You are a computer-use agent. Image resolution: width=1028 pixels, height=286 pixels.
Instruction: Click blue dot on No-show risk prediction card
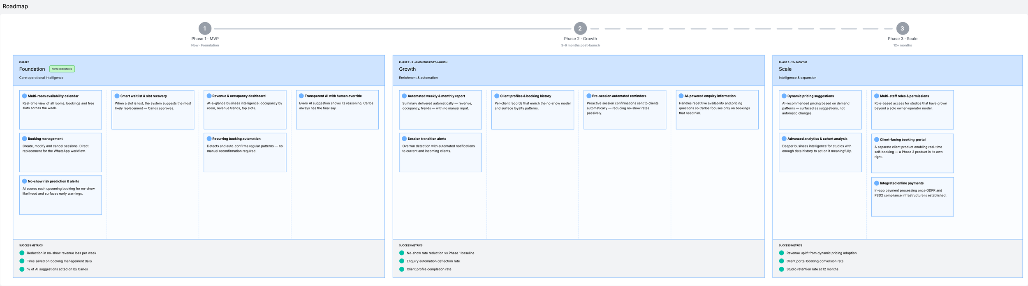click(x=24, y=181)
